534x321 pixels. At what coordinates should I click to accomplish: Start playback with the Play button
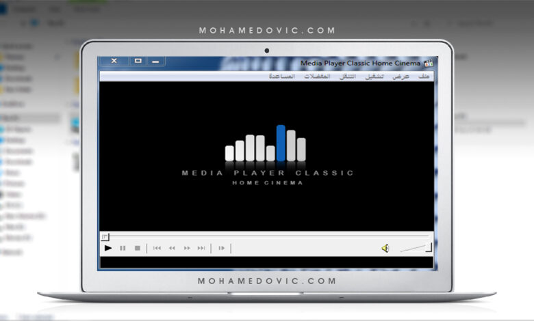[x=108, y=249]
